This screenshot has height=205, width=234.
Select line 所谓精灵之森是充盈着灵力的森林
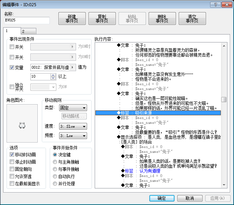coord(168,50)
